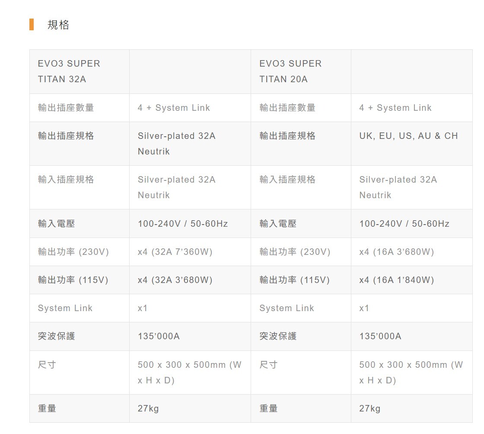This screenshot has width=484, height=434.
Task: Click the 規格 section heading
Action: click(58, 25)
